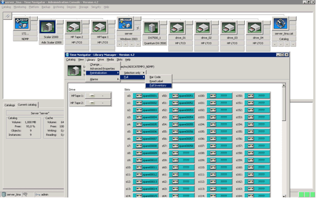Select the NDMP server icon
The height and width of the screenshot is (198, 316).
pos(22,24)
